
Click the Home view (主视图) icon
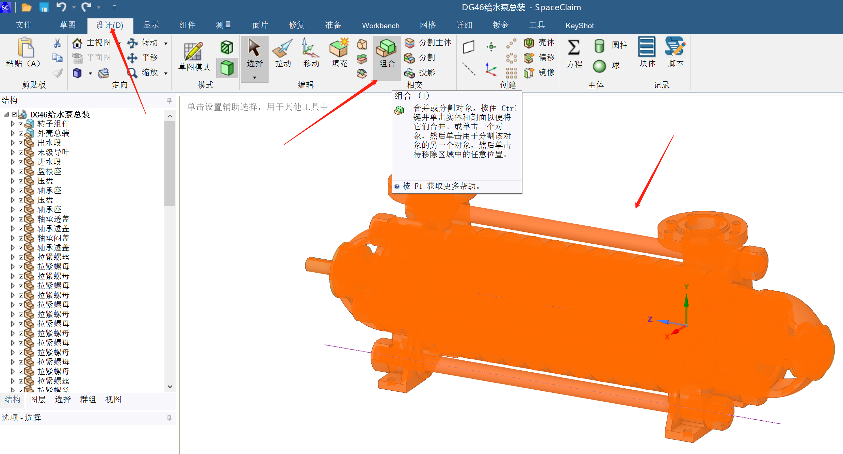click(77, 43)
